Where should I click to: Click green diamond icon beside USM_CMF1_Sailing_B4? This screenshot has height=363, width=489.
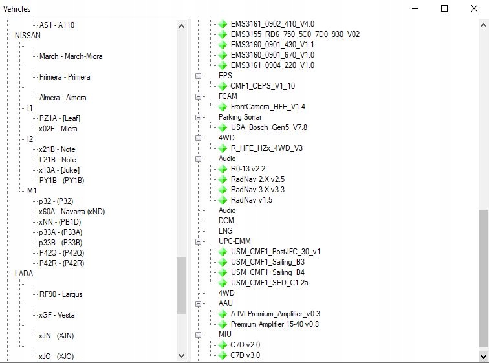(x=223, y=272)
